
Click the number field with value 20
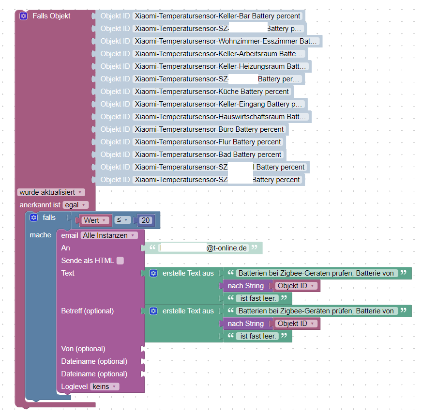point(146,220)
